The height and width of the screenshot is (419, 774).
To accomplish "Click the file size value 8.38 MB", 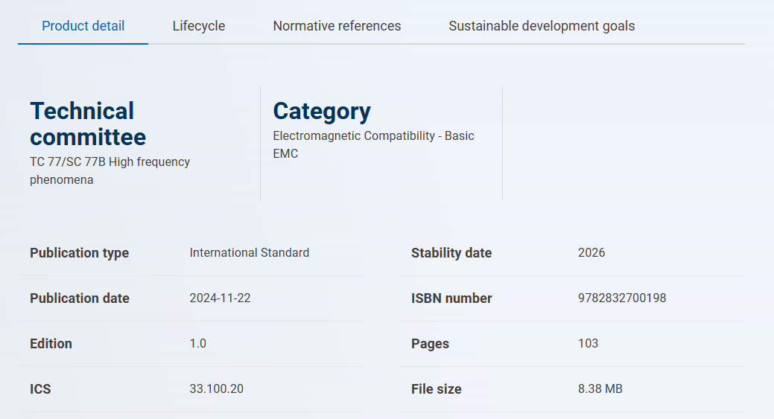I will [600, 389].
